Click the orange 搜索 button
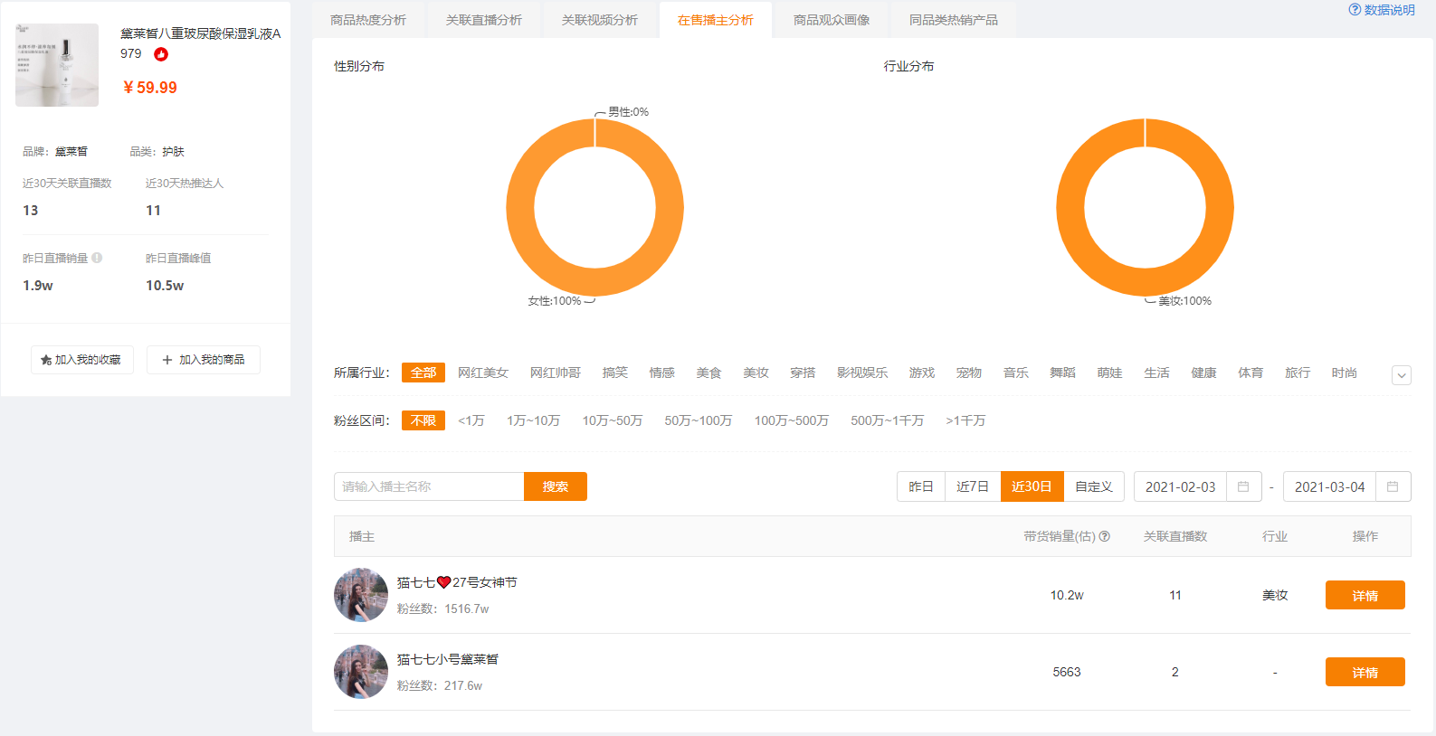The width and height of the screenshot is (1436, 736). coord(556,486)
